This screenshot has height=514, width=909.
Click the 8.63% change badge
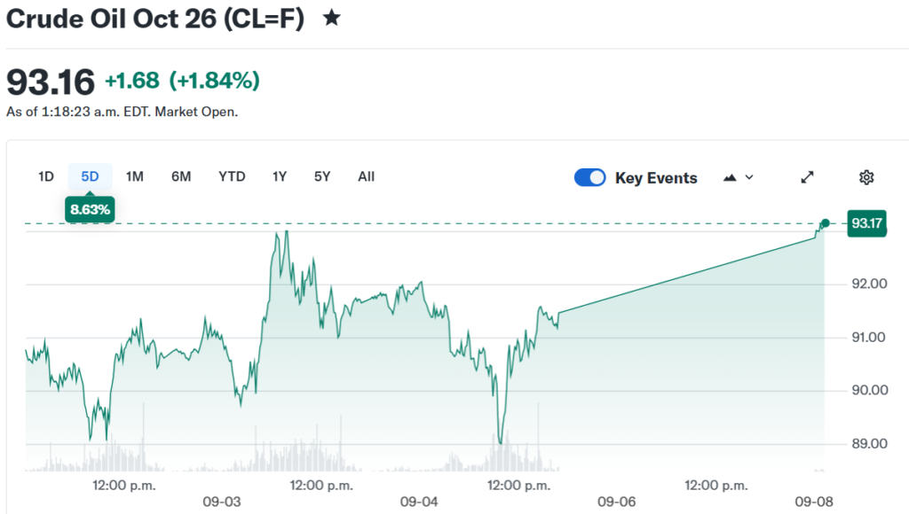[90, 209]
